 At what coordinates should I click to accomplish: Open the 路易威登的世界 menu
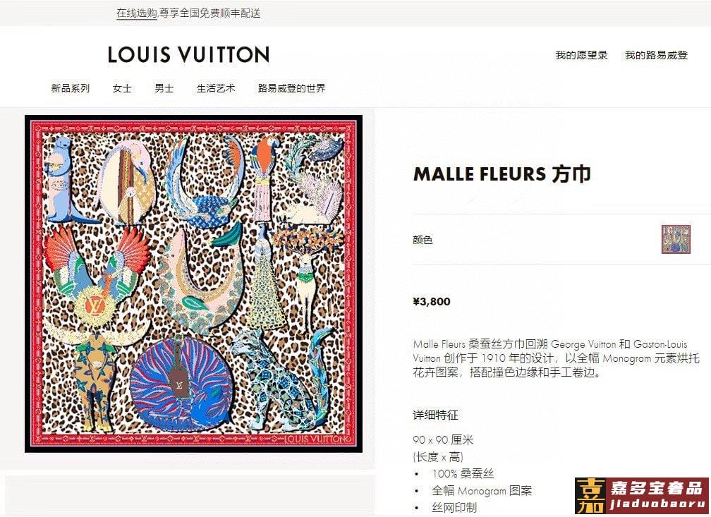[291, 88]
